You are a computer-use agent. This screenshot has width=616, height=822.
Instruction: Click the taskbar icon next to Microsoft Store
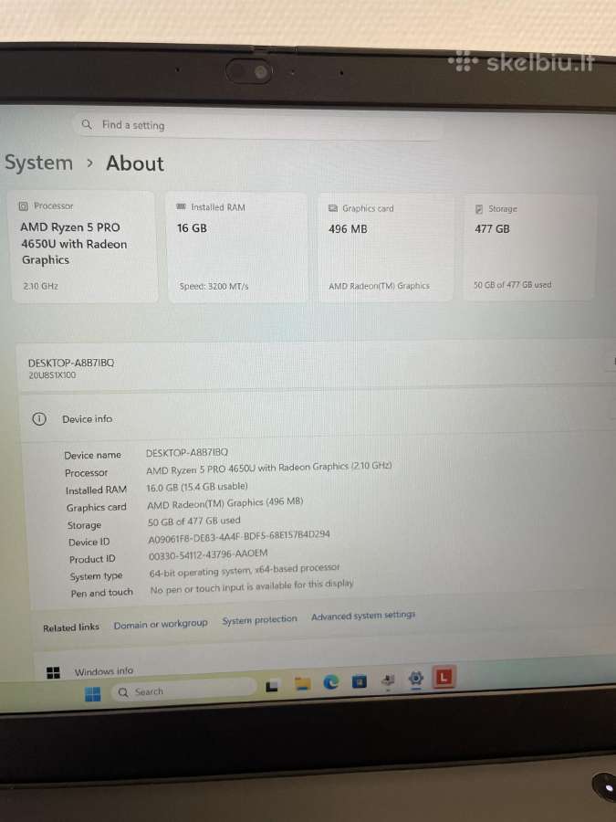point(388,680)
